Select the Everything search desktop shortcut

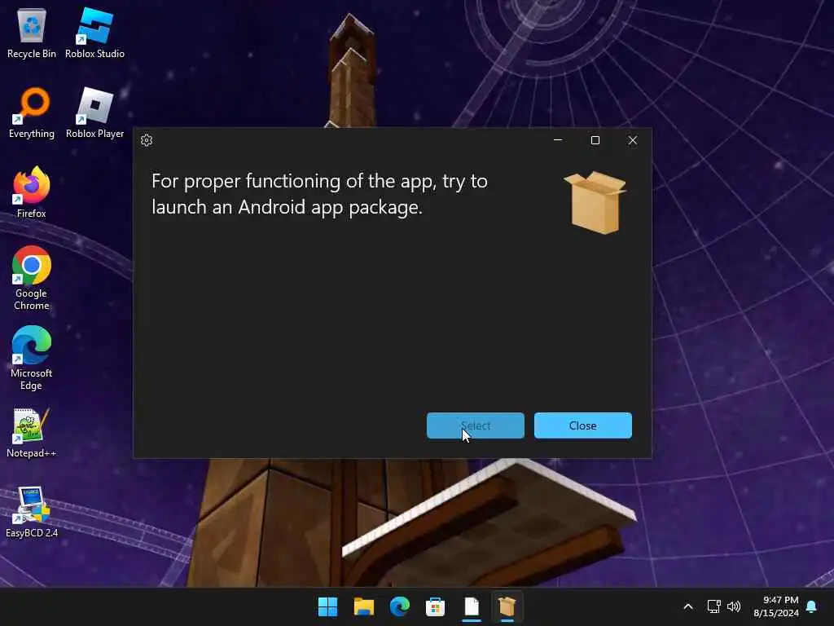point(32,113)
